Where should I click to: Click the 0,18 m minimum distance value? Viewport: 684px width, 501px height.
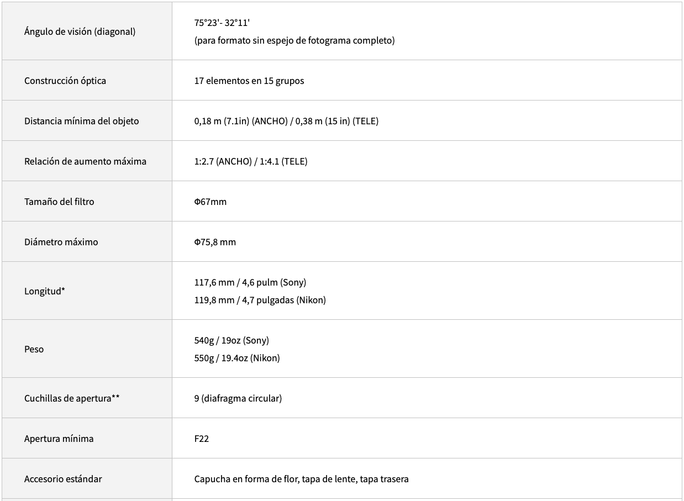208,121
